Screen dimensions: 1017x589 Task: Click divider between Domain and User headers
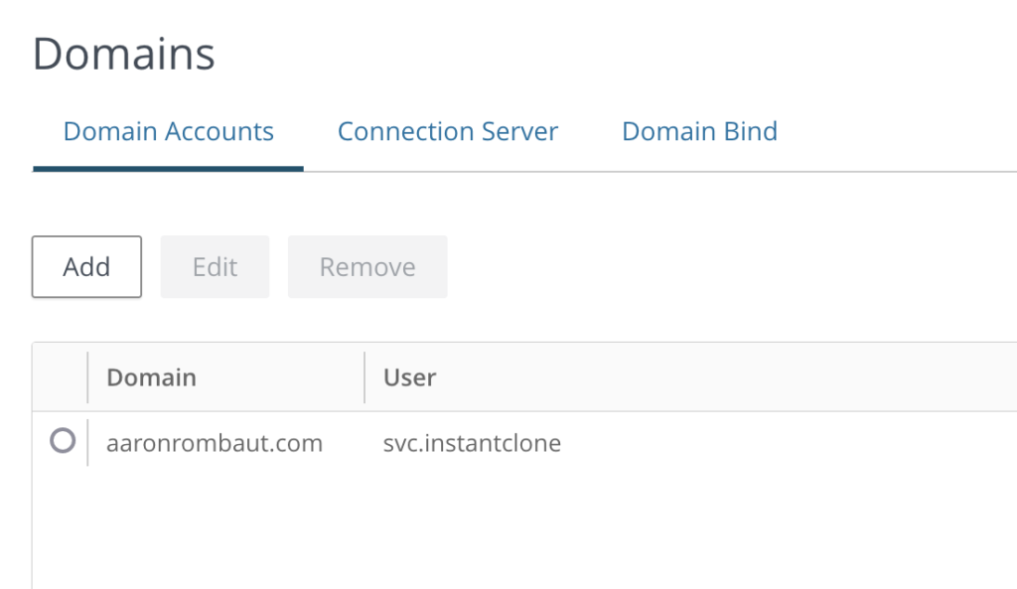(364, 377)
